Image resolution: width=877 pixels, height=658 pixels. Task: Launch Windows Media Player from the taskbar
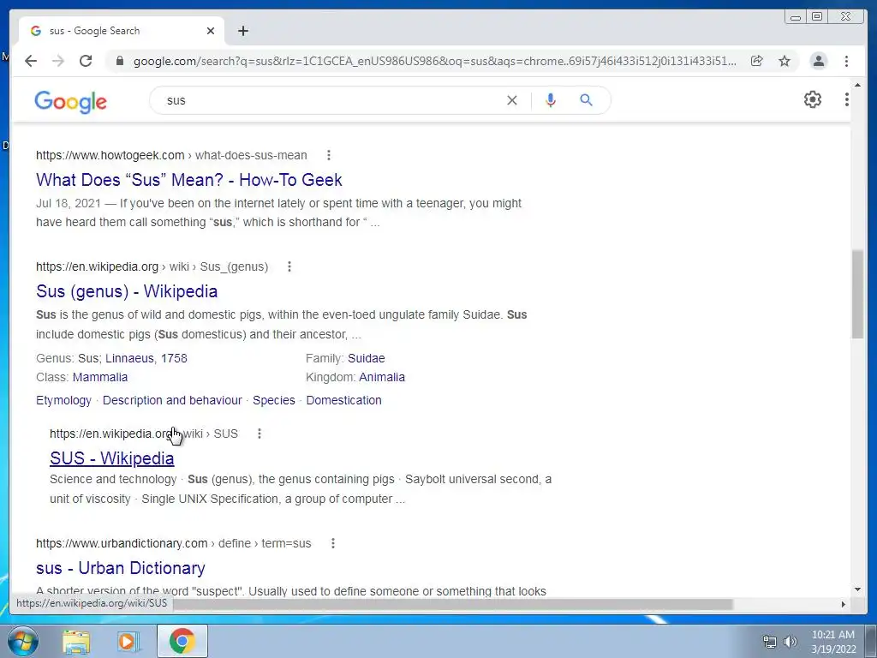128,642
